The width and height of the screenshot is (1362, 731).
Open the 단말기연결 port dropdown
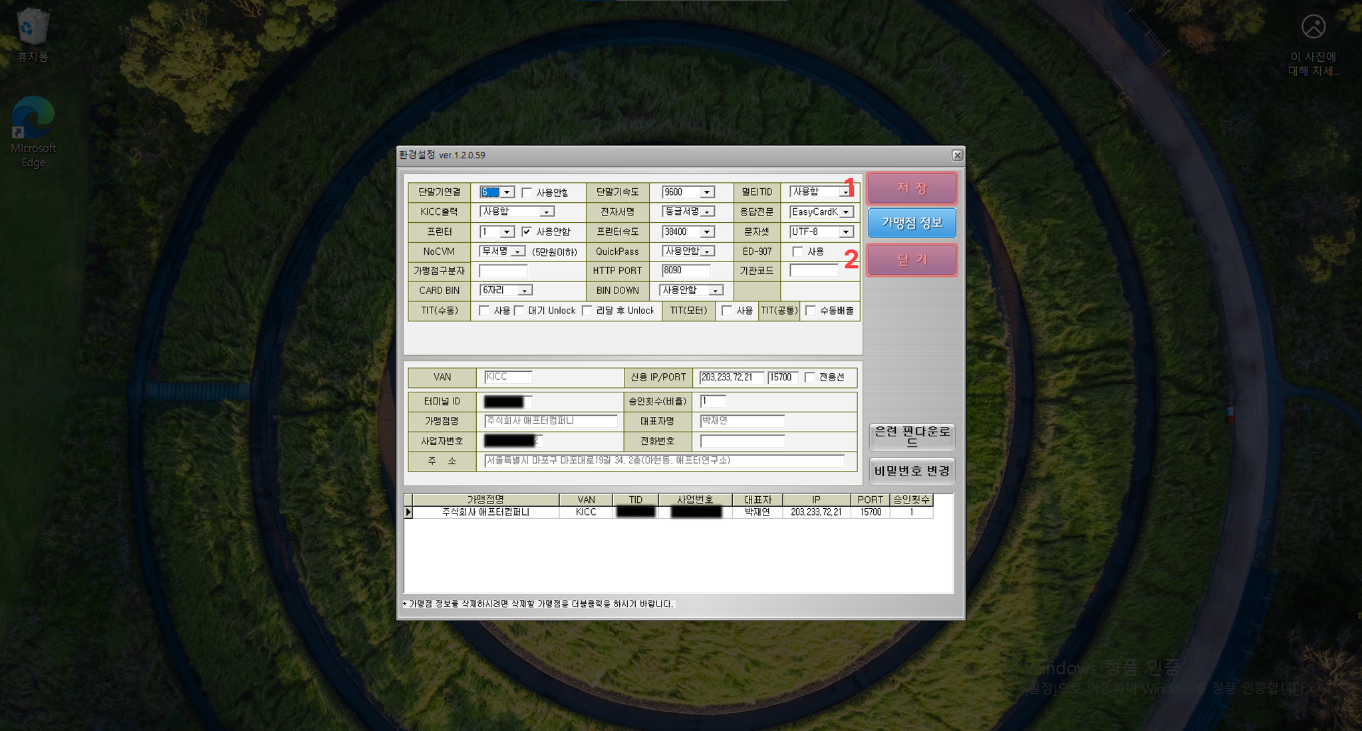tap(507, 192)
